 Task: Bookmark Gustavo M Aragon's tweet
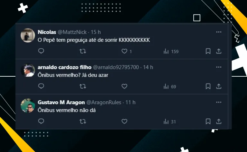point(208,122)
